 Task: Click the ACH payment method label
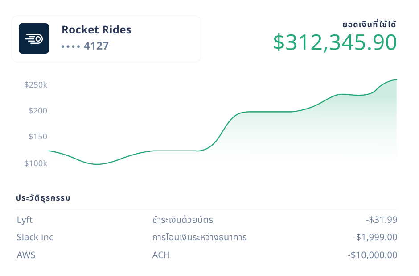coord(161,255)
